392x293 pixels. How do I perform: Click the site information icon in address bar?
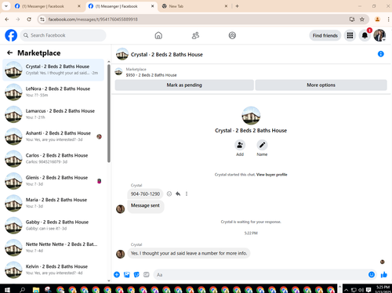42,20
